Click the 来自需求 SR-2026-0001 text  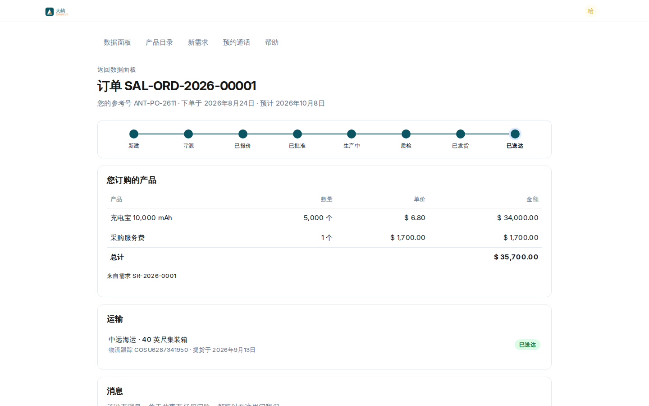tap(142, 276)
